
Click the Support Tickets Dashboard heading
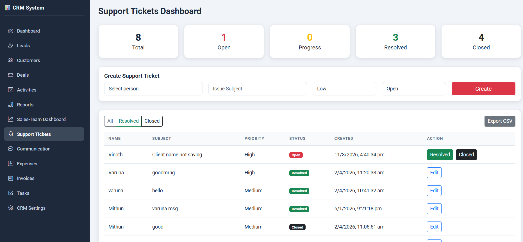pos(150,11)
